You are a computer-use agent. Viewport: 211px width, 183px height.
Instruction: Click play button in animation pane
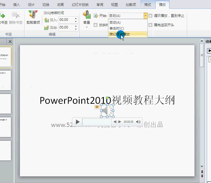click(x=209, y=51)
